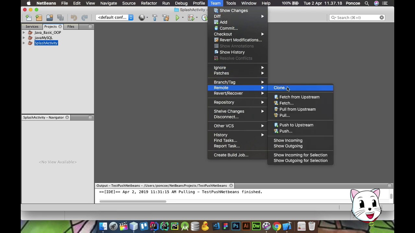Switch to the Services tab

click(32, 27)
